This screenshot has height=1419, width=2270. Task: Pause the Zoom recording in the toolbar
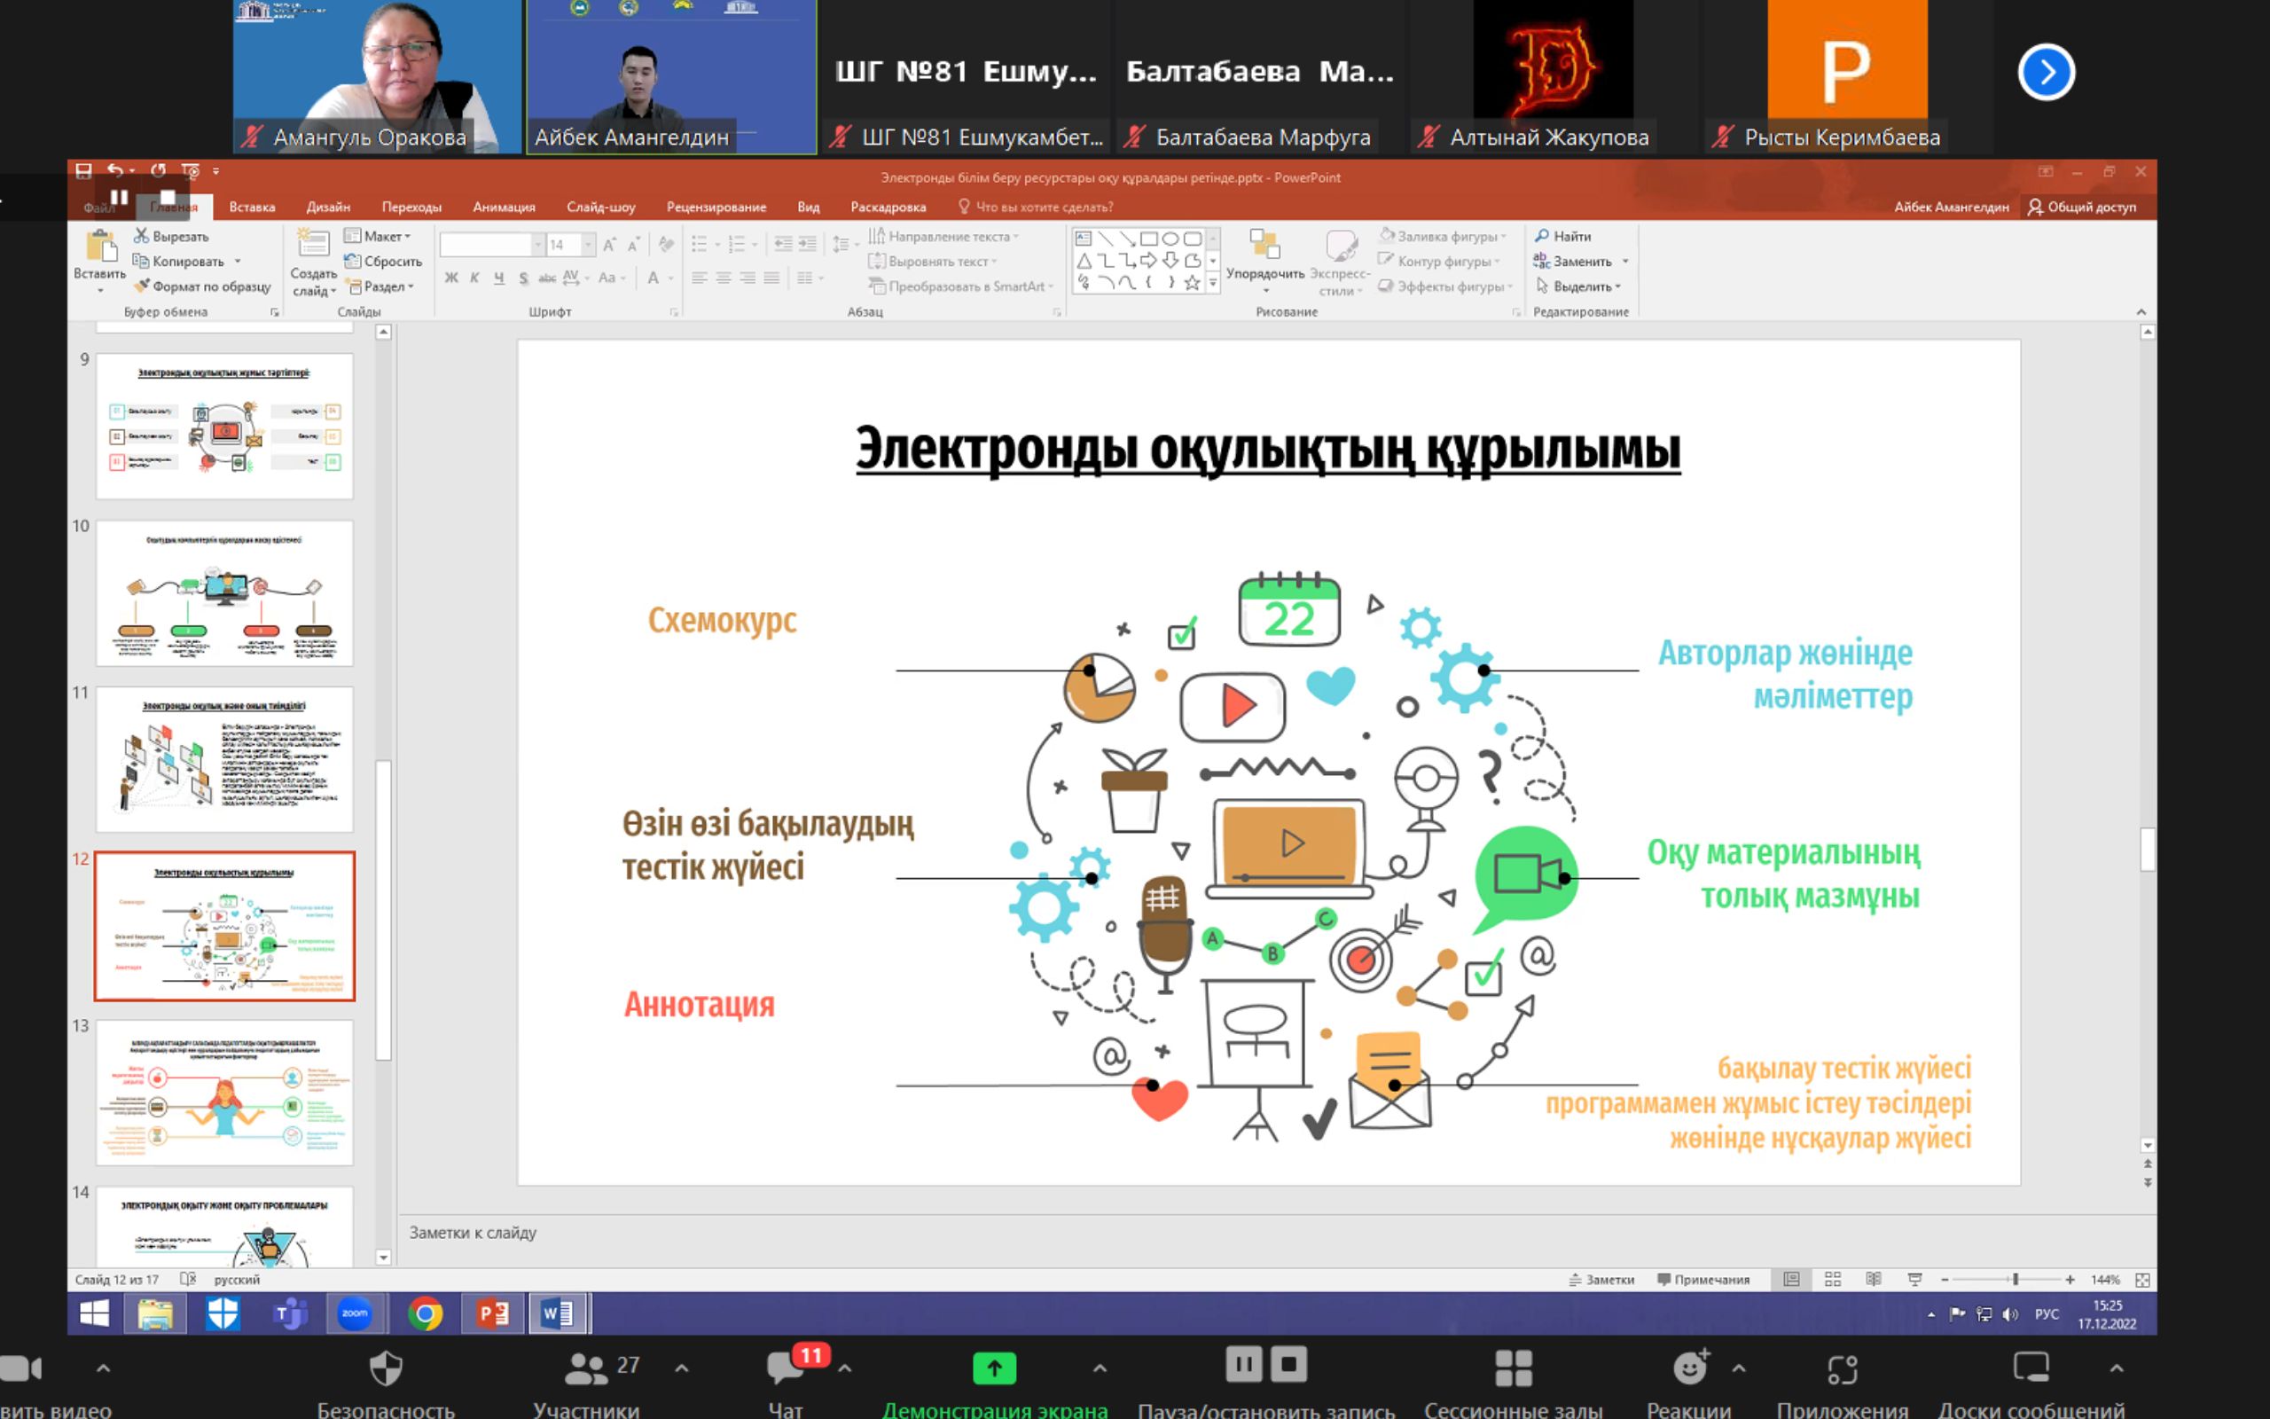[1244, 1364]
